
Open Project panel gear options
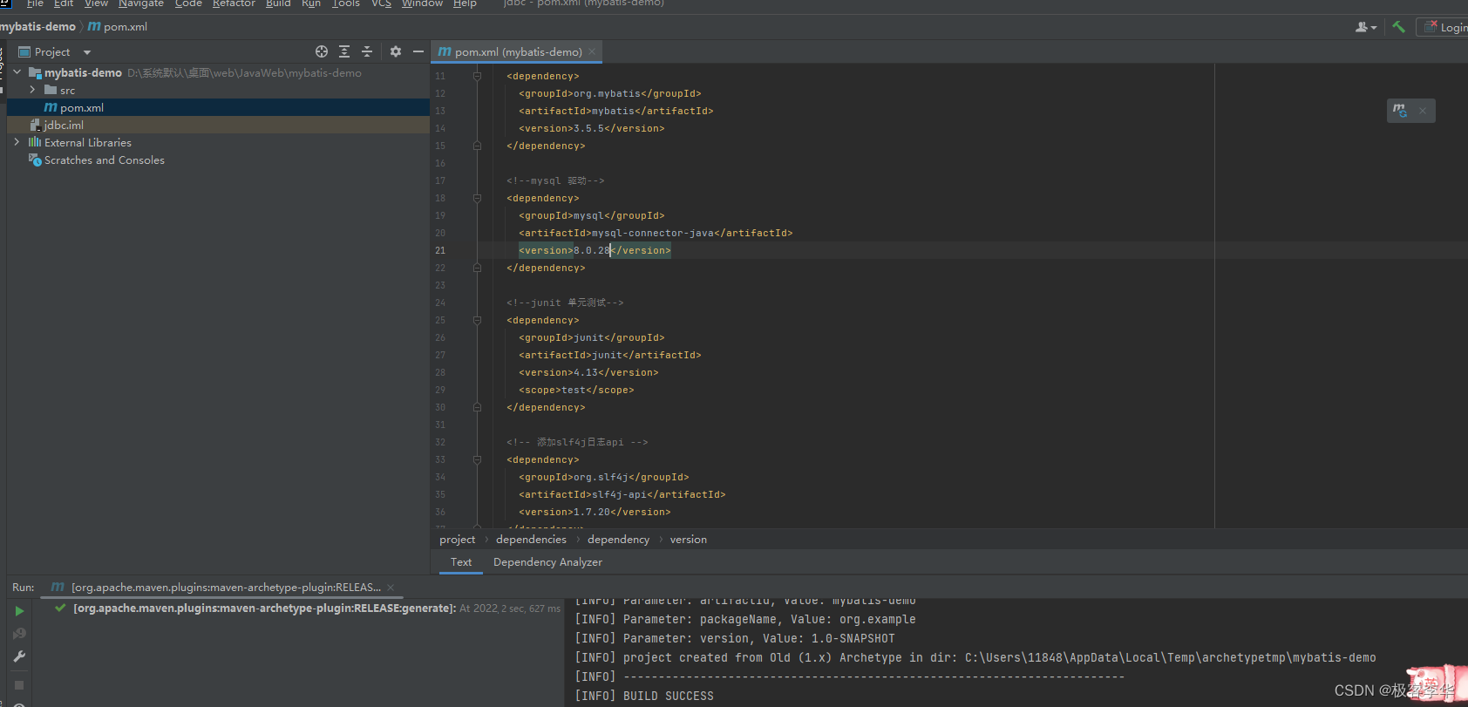tap(396, 52)
